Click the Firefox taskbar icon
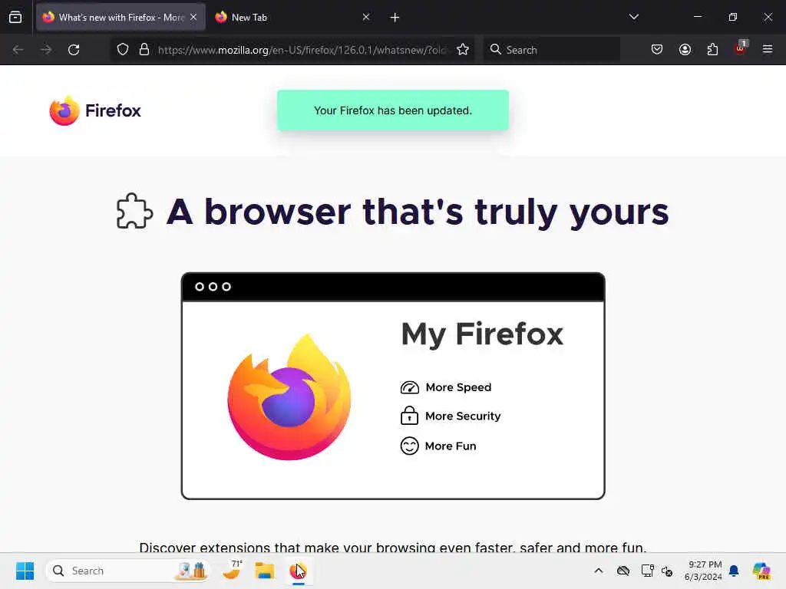The height and width of the screenshot is (589, 786). (x=299, y=571)
